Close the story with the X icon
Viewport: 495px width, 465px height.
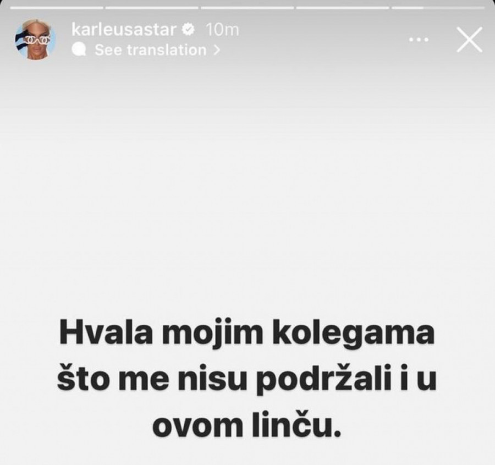[470, 40]
